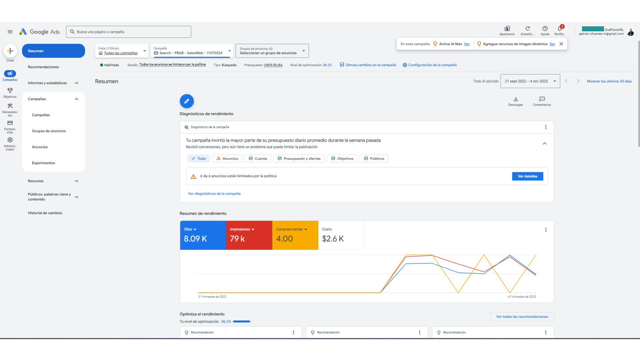Click the Clics blue metric tile
The height and width of the screenshot is (360, 640).
click(x=203, y=235)
